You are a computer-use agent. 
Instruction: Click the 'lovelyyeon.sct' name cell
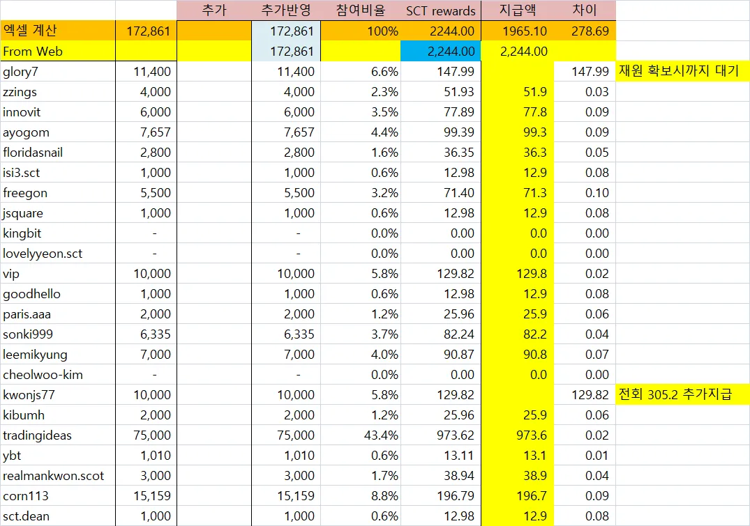point(57,253)
